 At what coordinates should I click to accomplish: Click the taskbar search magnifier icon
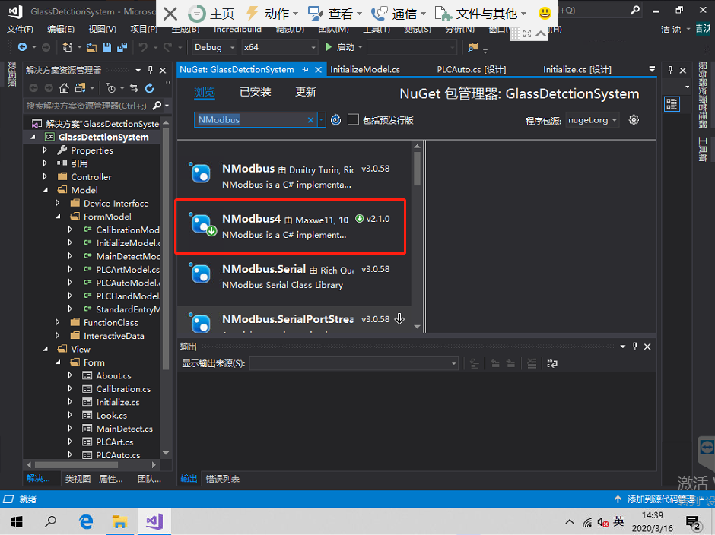[x=51, y=521]
